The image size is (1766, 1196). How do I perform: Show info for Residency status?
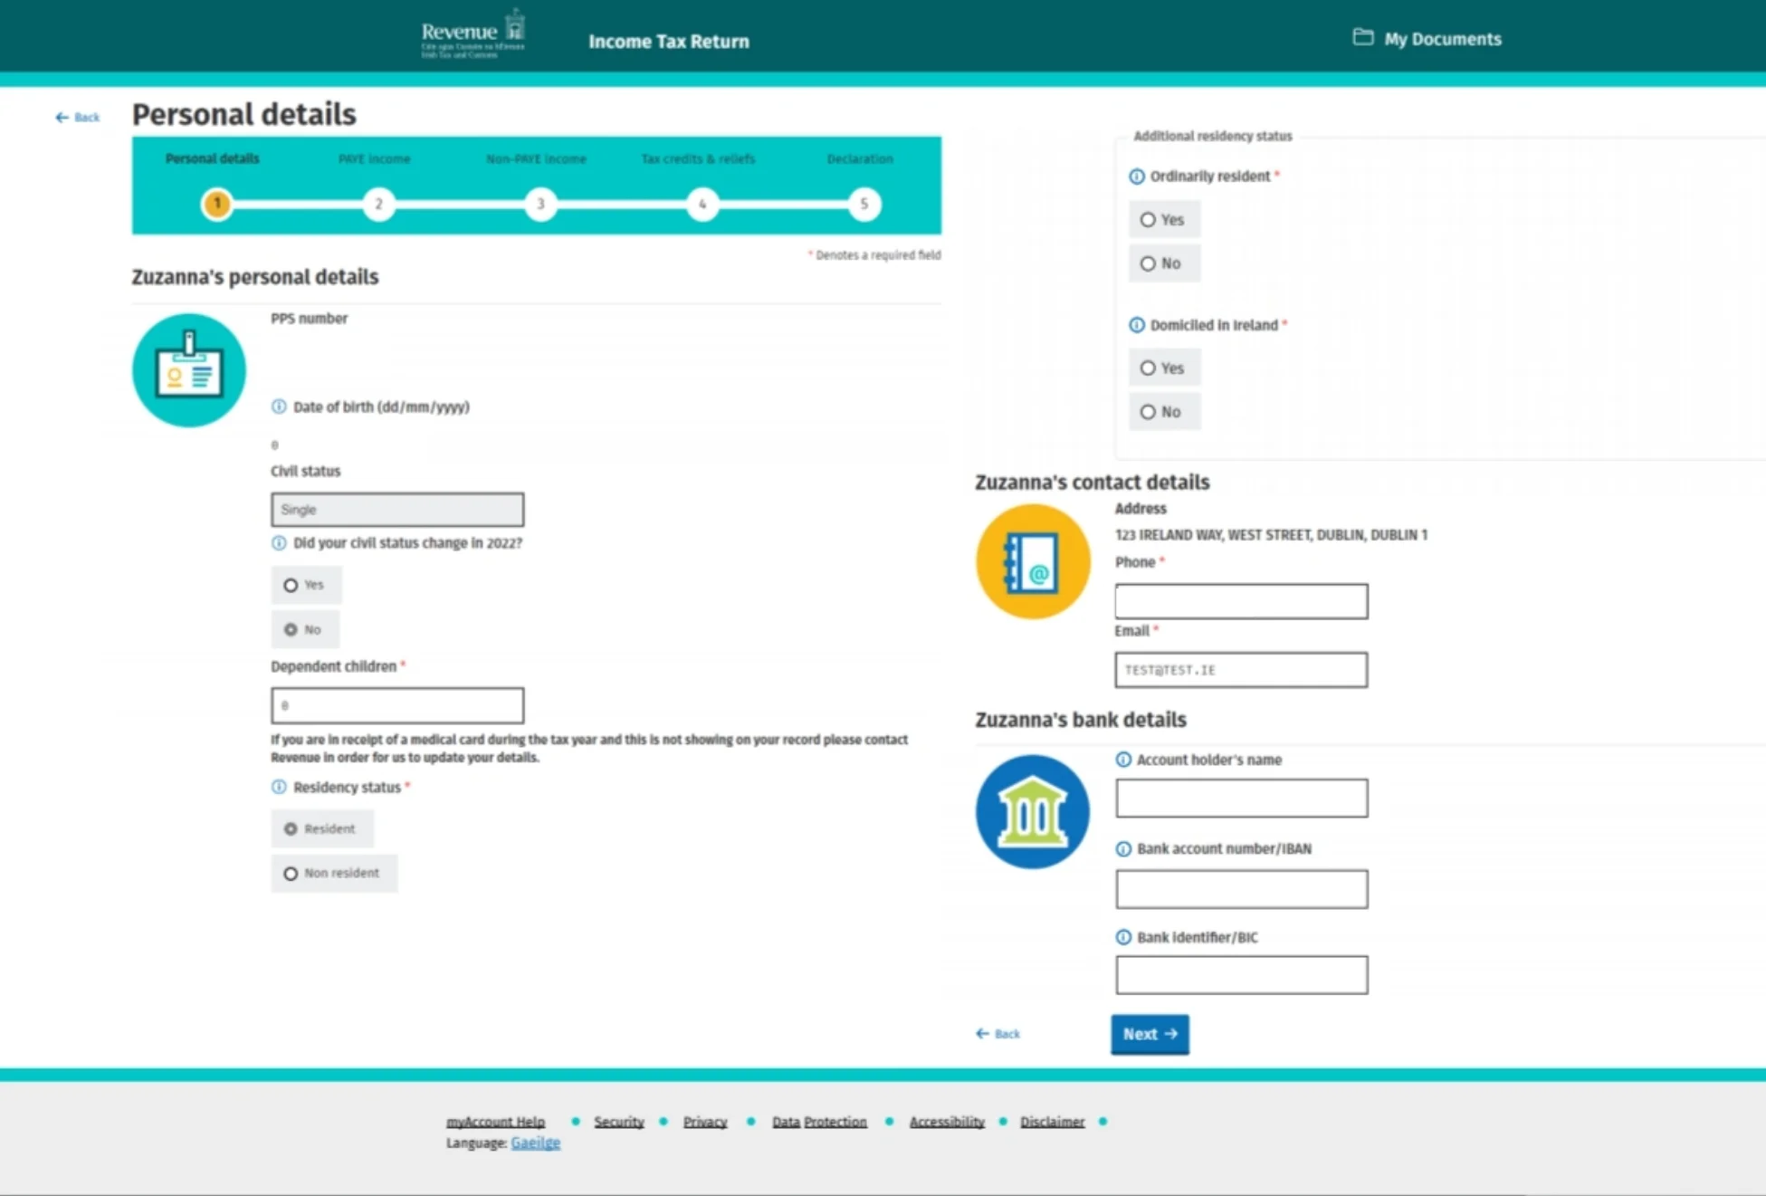click(x=279, y=787)
